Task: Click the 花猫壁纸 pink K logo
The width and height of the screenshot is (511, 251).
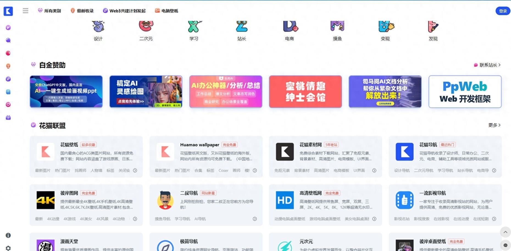Action: click(46, 152)
